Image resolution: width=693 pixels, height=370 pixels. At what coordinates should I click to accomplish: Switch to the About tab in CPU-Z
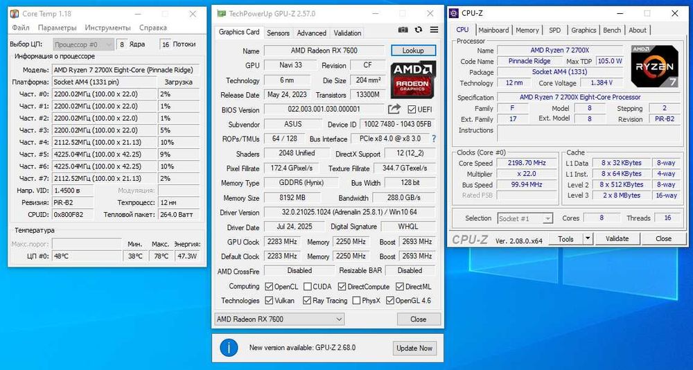[638, 30]
